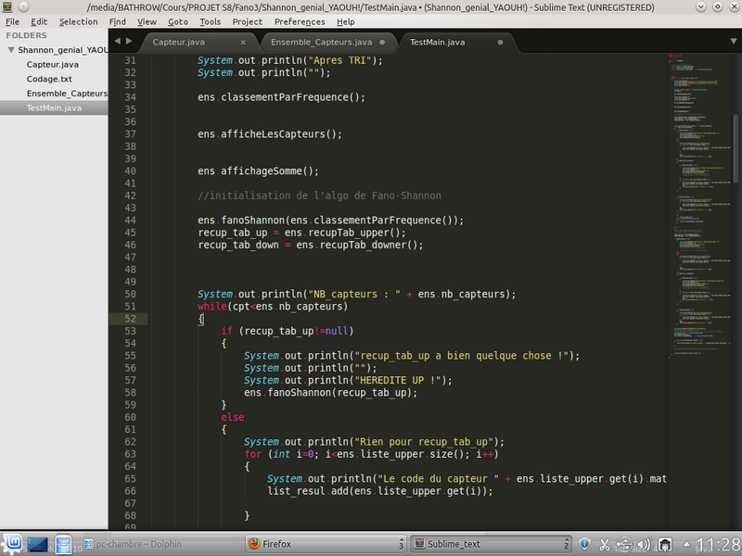Screen dimensions: 742x556
Task: Click the unsaved dot on TestMain.java tab
Action: (x=501, y=43)
